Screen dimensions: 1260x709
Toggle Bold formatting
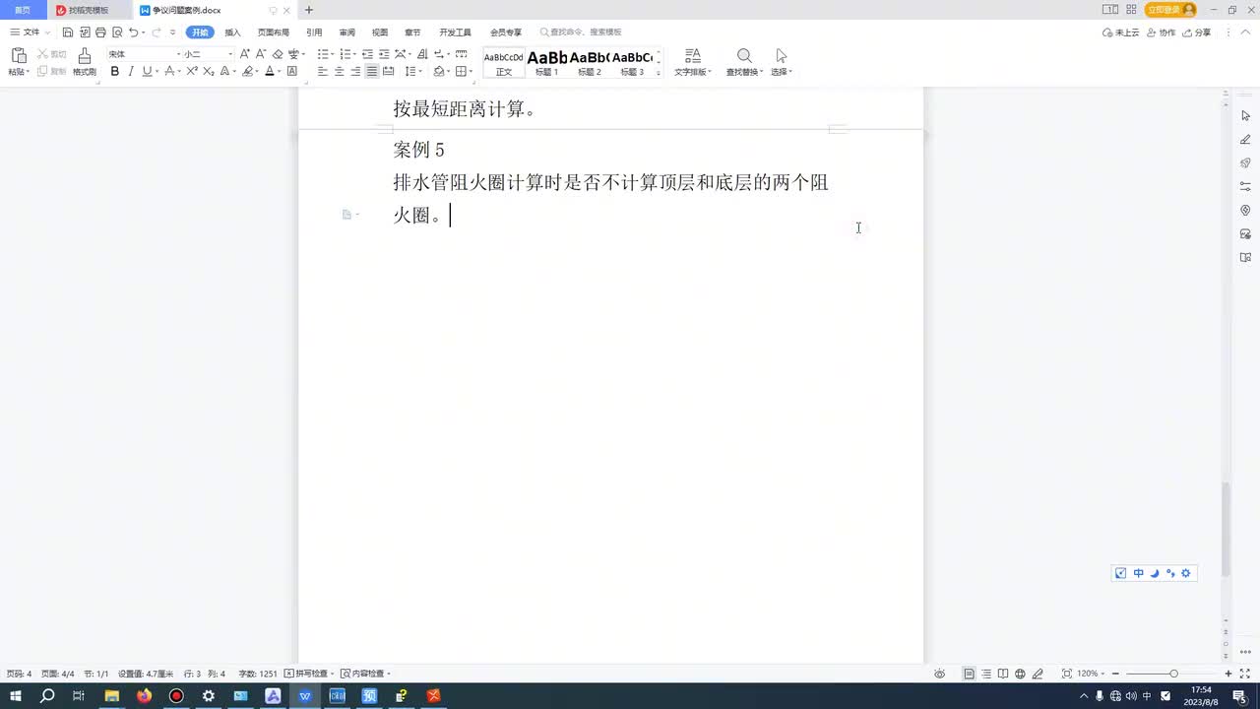click(115, 72)
